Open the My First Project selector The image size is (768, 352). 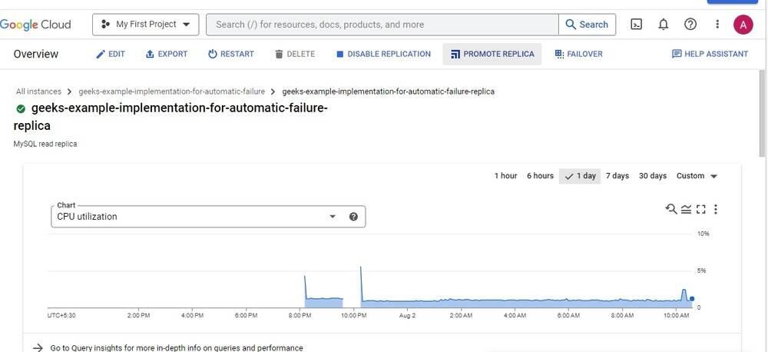click(x=146, y=25)
